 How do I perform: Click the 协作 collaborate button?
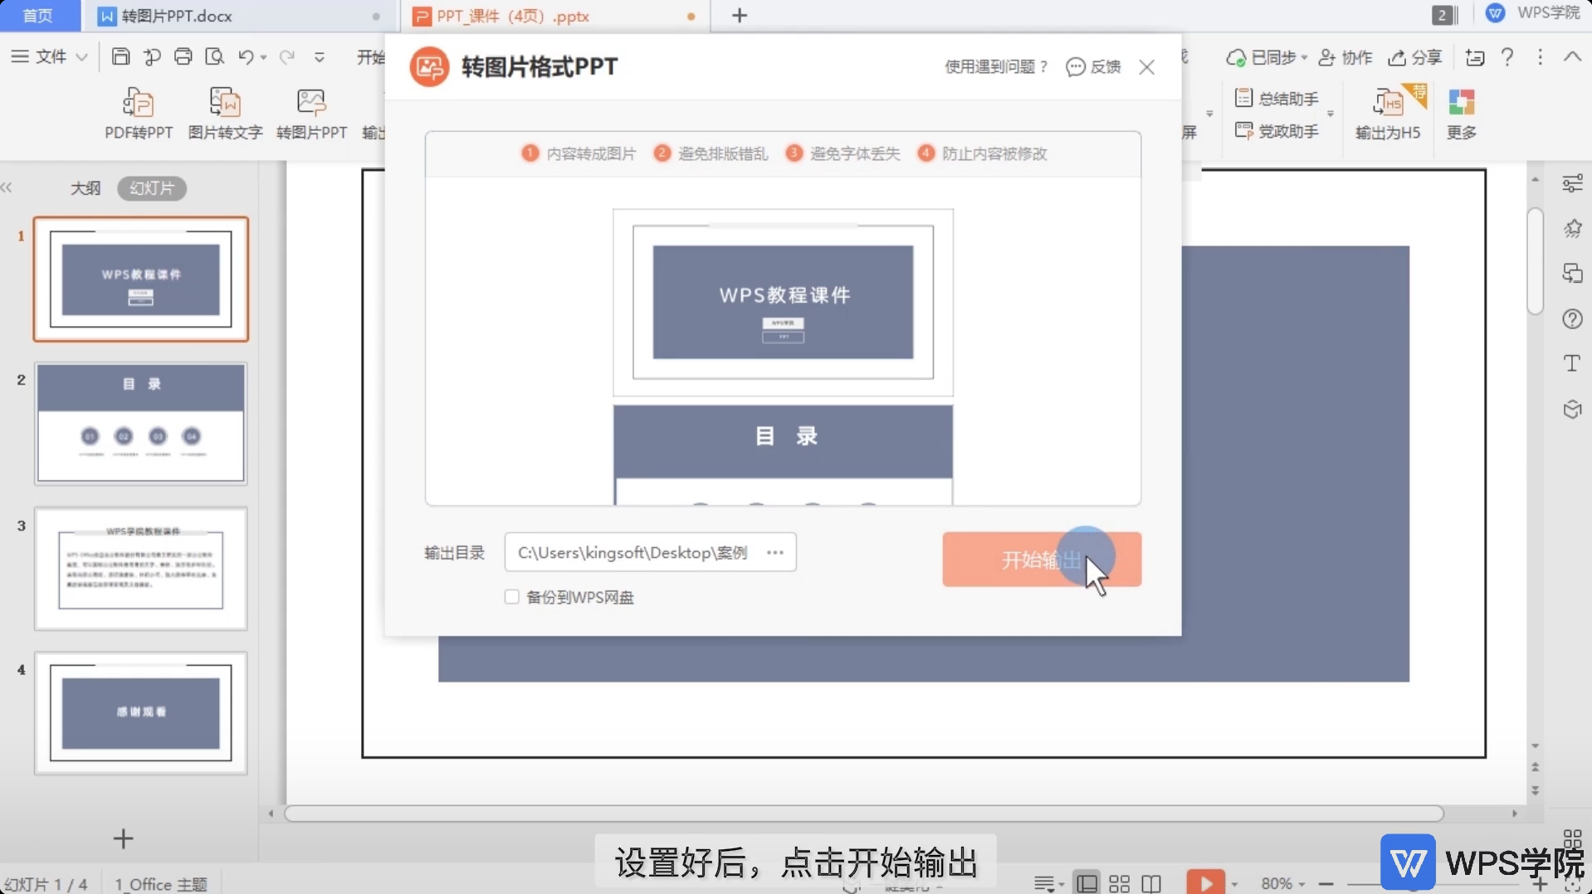pyautogui.click(x=1345, y=57)
